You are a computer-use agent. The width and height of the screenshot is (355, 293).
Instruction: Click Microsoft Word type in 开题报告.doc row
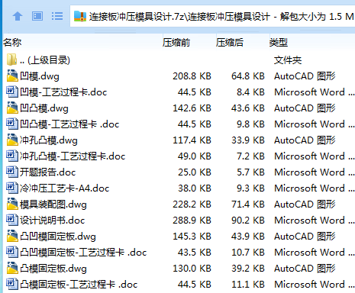(314, 172)
